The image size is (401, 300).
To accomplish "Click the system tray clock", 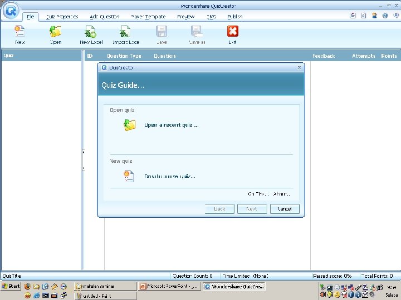I will 392,288.
